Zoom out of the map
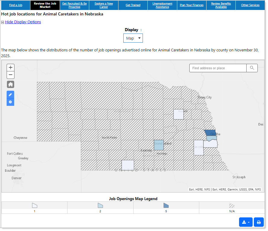The image size is (268, 231). (11, 75)
